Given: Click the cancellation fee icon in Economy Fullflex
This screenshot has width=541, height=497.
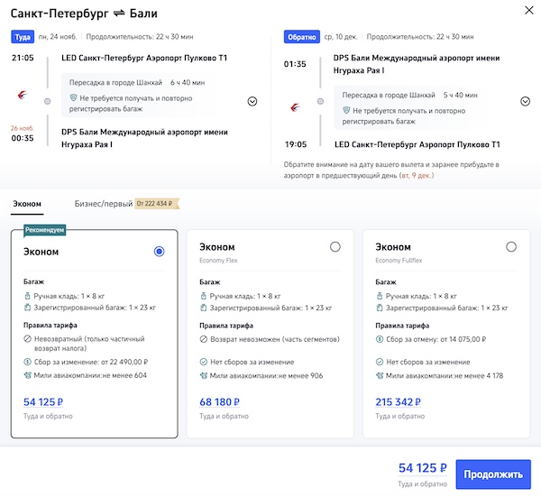Looking at the screenshot, I should [380, 339].
